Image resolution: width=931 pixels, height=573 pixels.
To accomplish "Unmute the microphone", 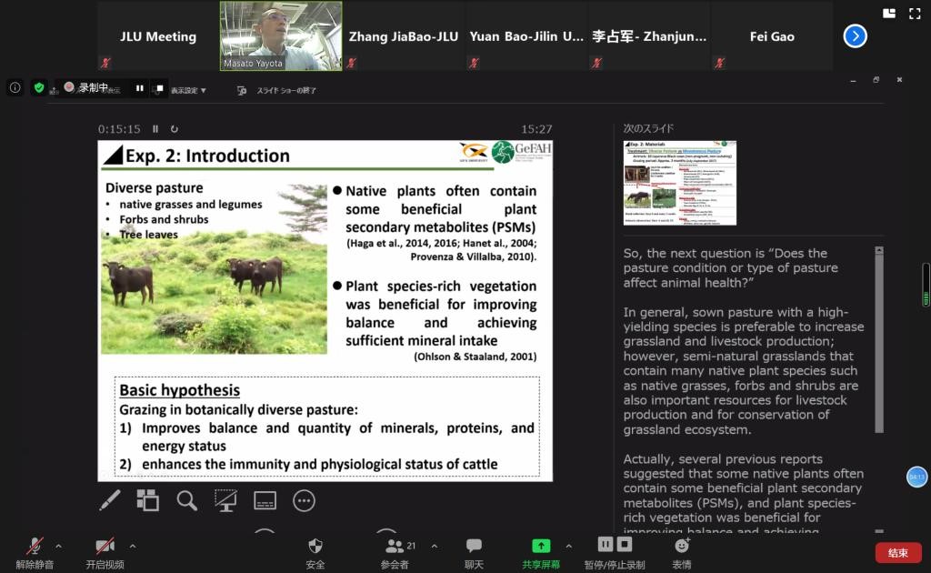I will coord(35,551).
